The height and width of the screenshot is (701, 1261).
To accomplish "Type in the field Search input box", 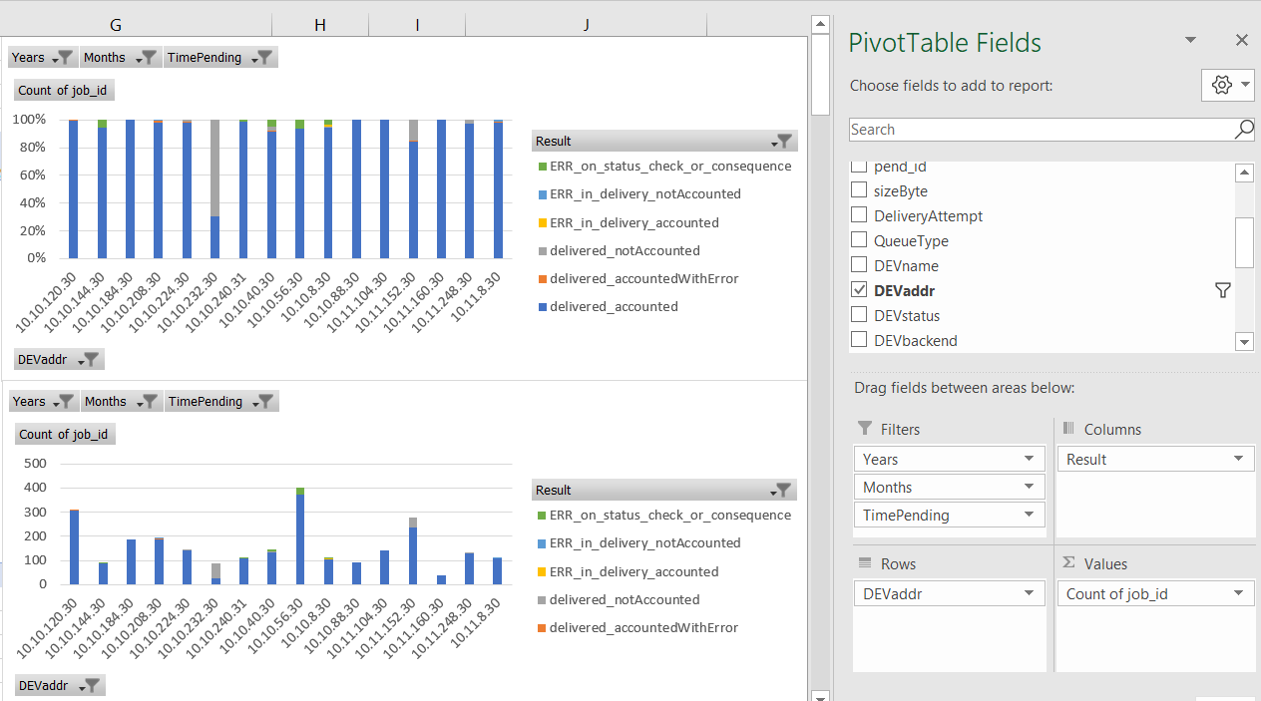I will pyautogui.click(x=1038, y=130).
